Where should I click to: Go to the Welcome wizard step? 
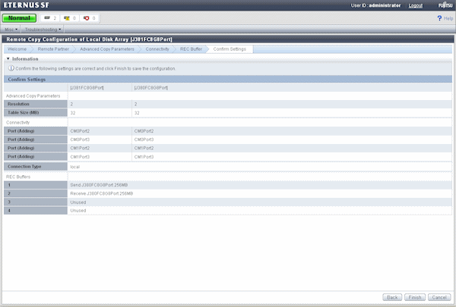click(x=17, y=49)
